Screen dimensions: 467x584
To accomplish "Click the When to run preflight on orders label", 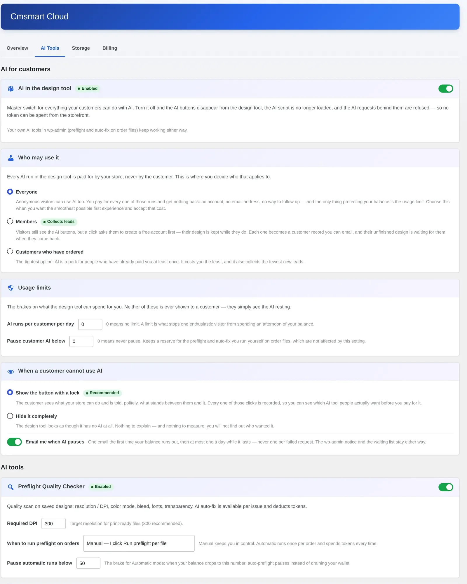I will click(x=43, y=543).
